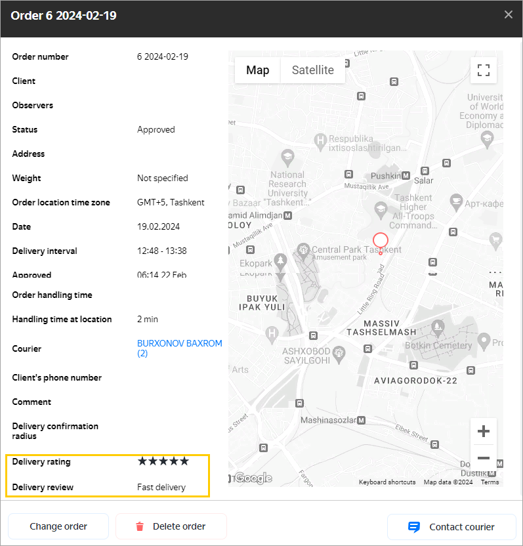The width and height of the screenshot is (523, 546).
Task: Zoom out on the map
Action: [x=483, y=458]
